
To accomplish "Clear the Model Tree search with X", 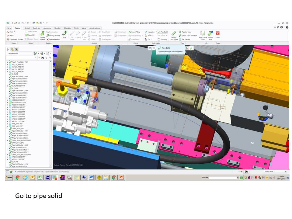I will 35,57.
